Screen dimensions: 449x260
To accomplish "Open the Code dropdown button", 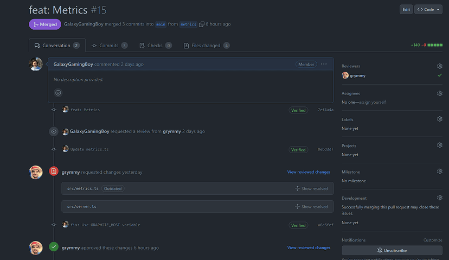I will point(428,10).
